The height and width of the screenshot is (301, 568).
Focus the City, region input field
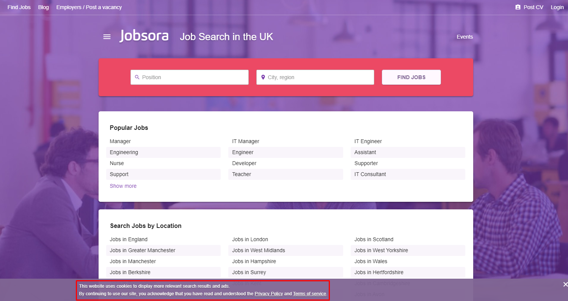click(315, 77)
